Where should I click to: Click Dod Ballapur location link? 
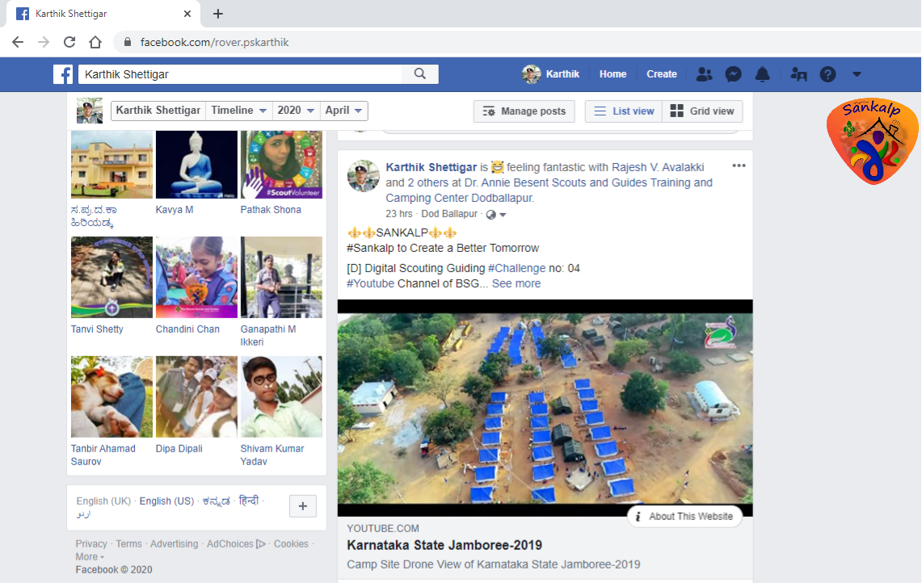[x=449, y=214]
